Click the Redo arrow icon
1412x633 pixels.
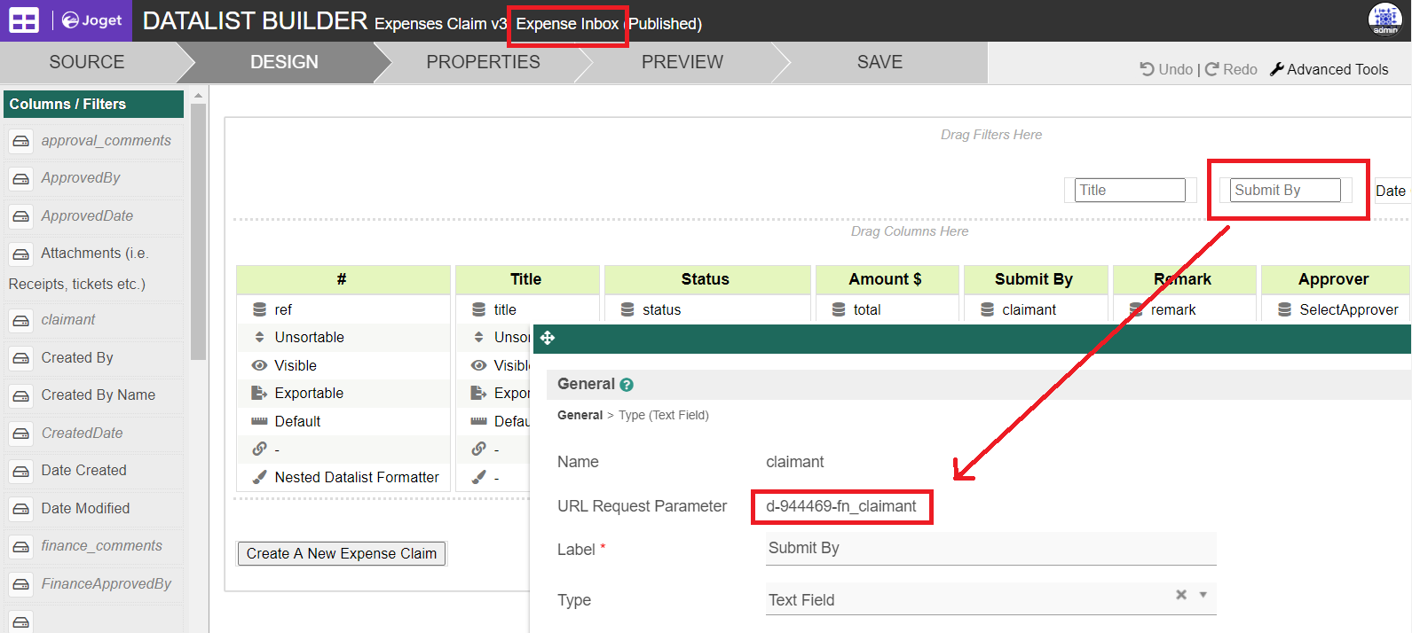pos(1211,69)
